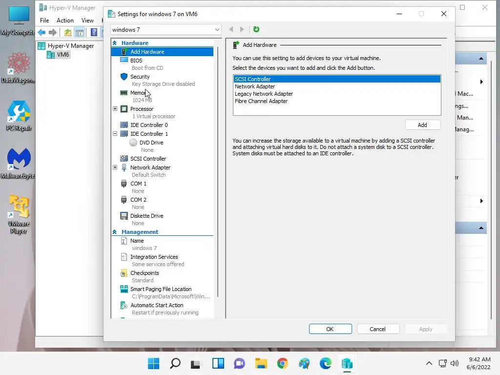This screenshot has width=500, height=375.
Task: Open the File menu in Hyper-V Manager
Action: tap(44, 21)
